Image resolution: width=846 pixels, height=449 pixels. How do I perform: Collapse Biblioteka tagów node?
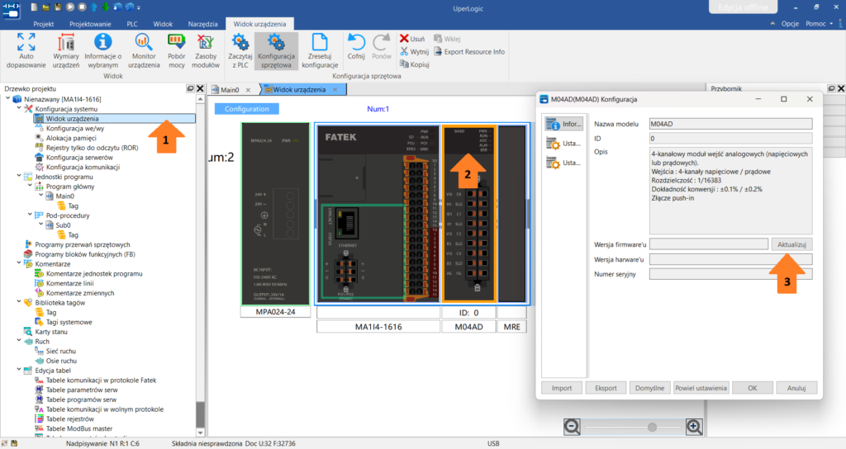pos(19,303)
